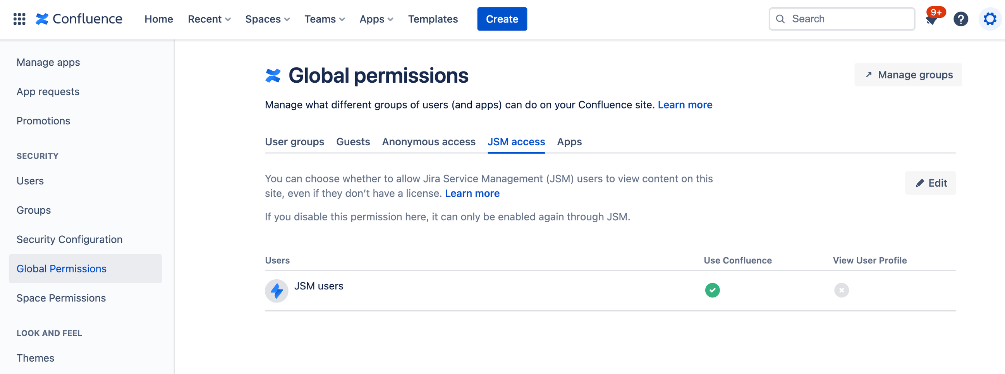The height and width of the screenshot is (374, 1005).
Task: Open the help question mark icon
Action: (x=960, y=19)
